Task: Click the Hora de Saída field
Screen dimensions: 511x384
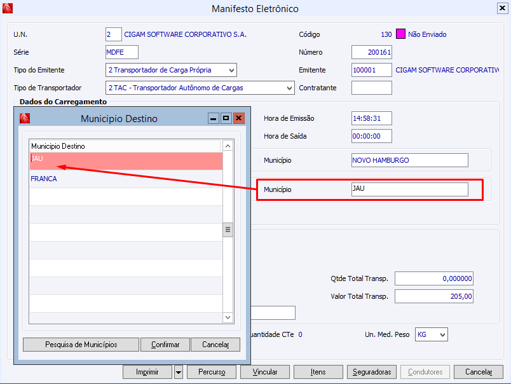Action: 372,136
